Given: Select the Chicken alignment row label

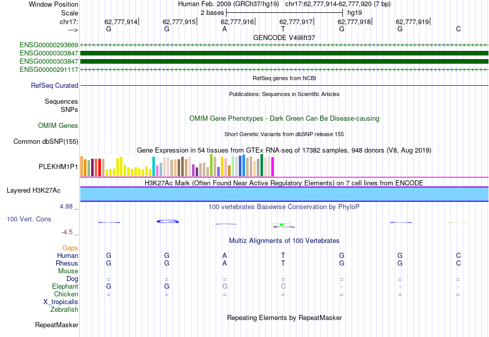Looking at the screenshot, I should click(x=66, y=294).
